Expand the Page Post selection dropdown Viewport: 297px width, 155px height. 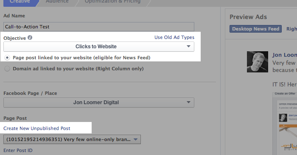(x=72, y=139)
